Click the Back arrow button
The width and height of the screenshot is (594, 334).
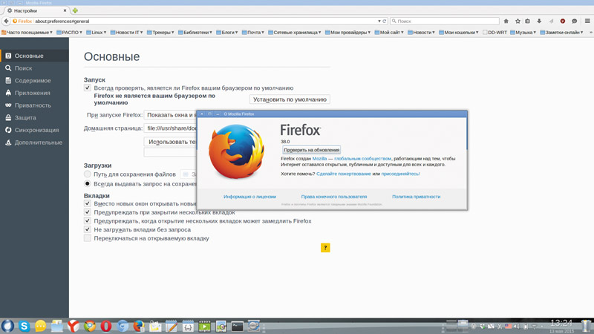point(6,22)
